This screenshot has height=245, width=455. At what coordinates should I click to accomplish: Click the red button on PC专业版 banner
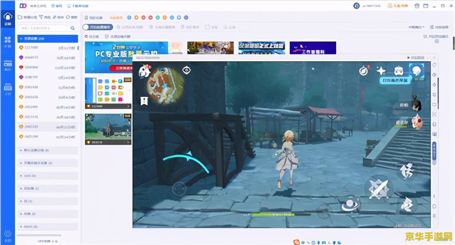click(121, 68)
